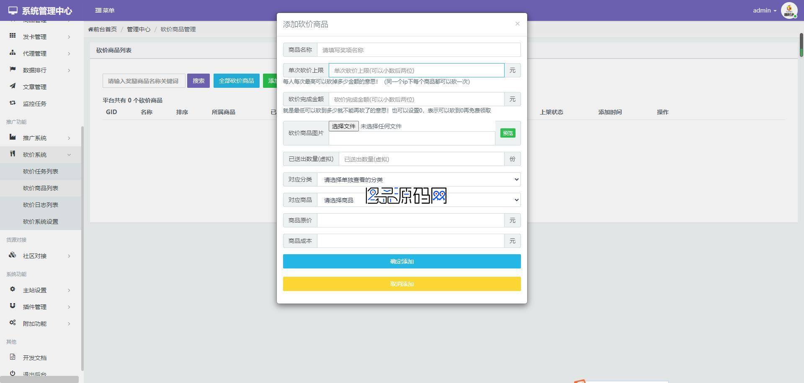Click the 上架状态 column header
Screen dimensions: 804x383
point(551,112)
